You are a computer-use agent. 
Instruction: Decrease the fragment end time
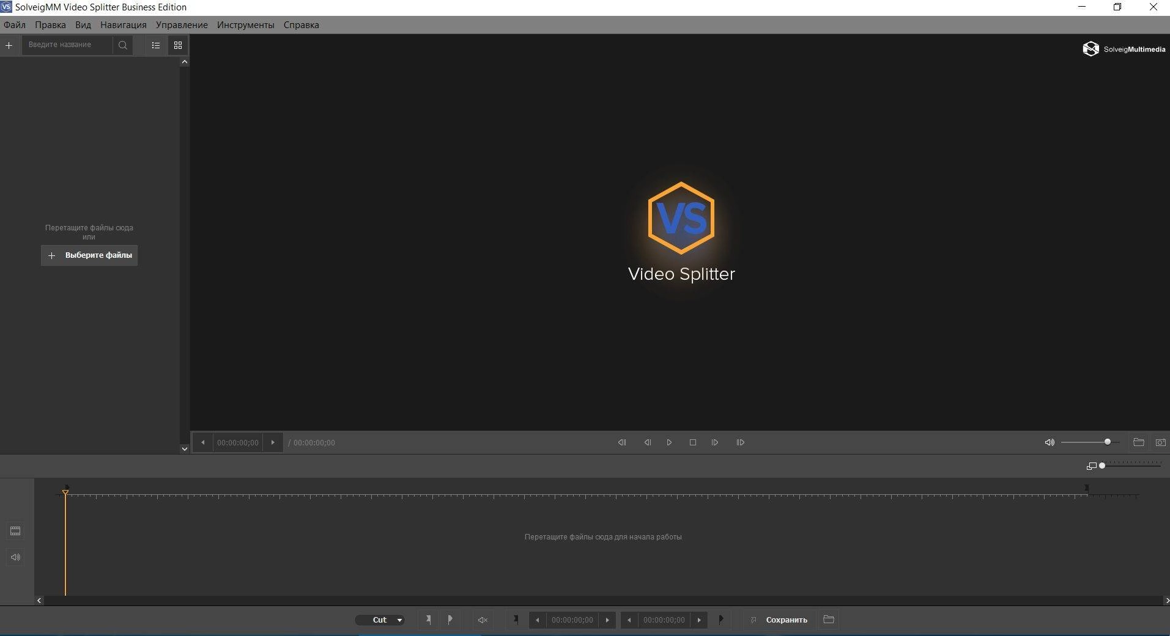tap(629, 620)
